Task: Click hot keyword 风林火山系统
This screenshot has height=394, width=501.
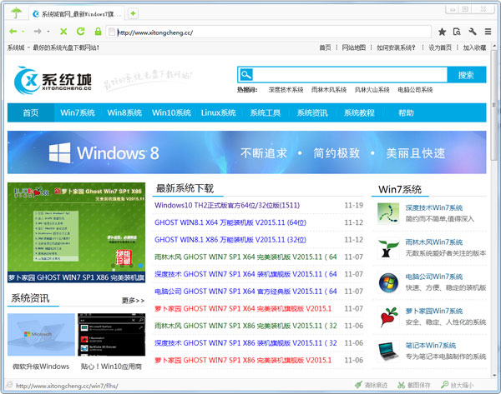Action: (x=372, y=90)
